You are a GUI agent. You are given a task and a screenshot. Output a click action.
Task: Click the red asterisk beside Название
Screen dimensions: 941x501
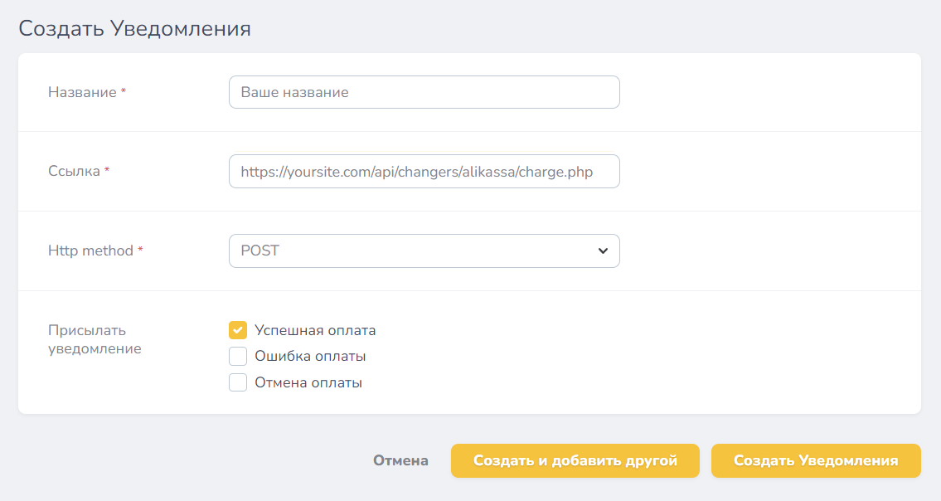click(x=124, y=91)
